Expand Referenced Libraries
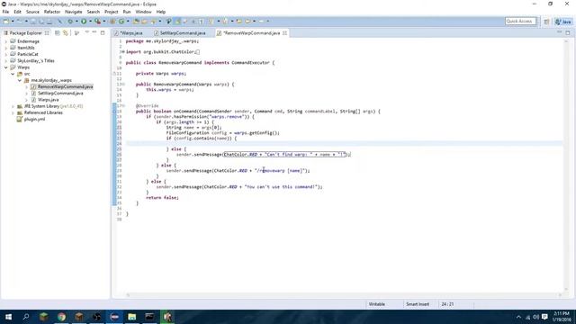Viewport: 576px width, 324px height. click(13, 112)
